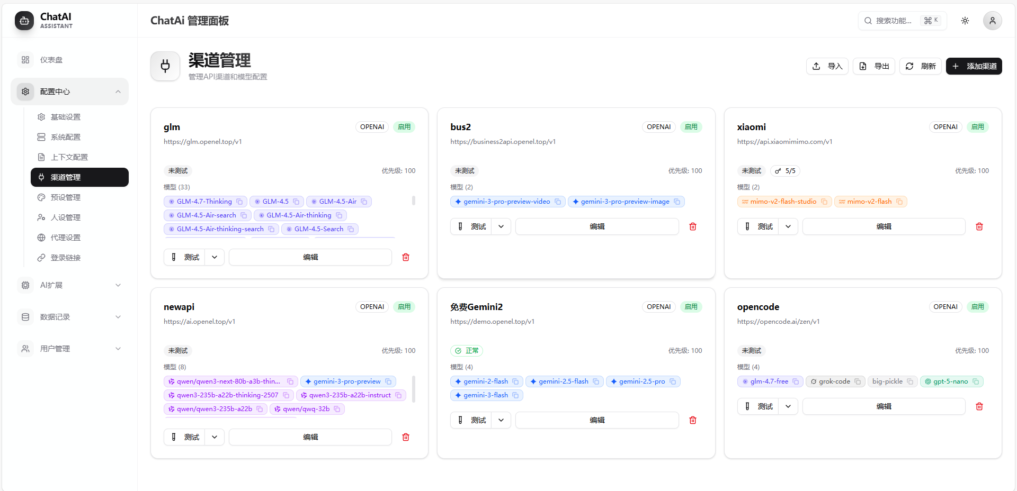1017x491 pixels.
Task: Toggle the light/dark theme switch
Action: click(x=965, y=21)
